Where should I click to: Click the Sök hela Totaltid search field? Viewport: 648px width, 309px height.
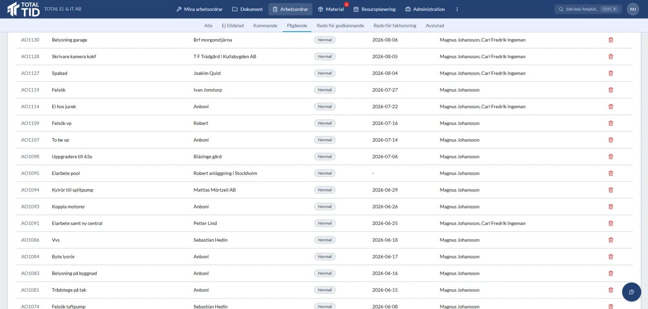(588, 9)
